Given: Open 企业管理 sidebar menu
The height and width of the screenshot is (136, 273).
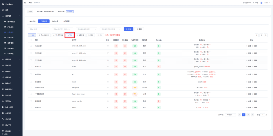Looking at the screenshot, I should point(11,113).
